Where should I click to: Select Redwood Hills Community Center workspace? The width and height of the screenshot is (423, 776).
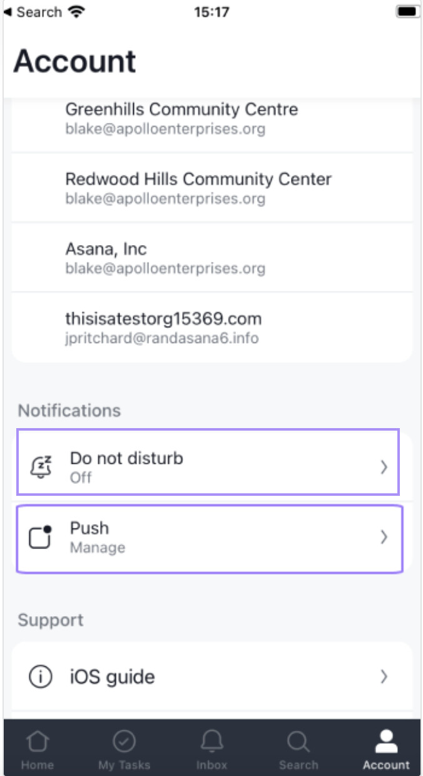[x=198, y=187]
